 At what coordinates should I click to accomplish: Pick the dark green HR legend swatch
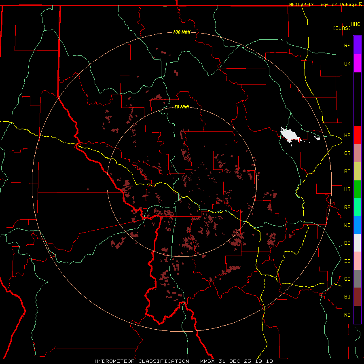click(x=357, y=189)
